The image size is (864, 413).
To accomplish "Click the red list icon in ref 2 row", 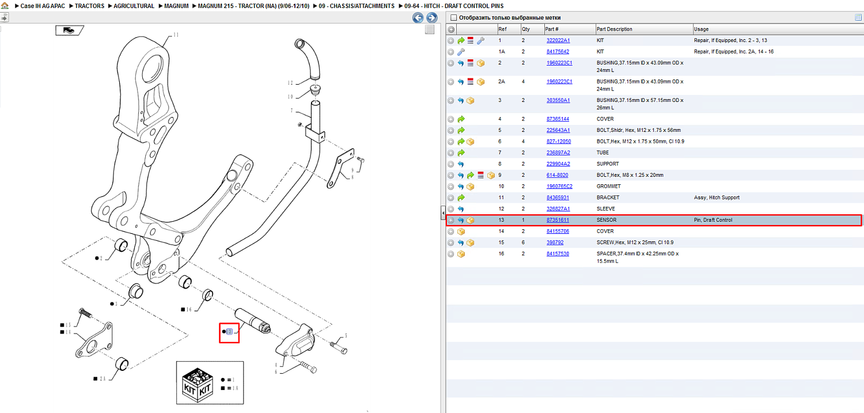I will click(x=471, y=63).
